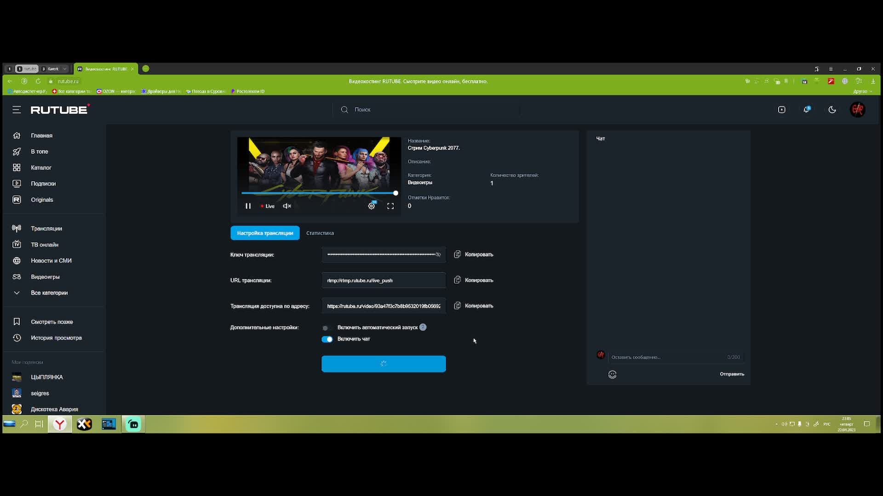Open the emoji picker in chat

pos(613,374)
